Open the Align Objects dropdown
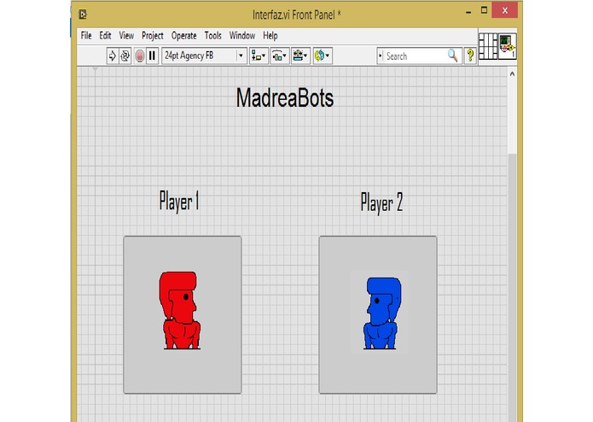Viewport: 593px width, 422px height. click(x=259, y=56)
